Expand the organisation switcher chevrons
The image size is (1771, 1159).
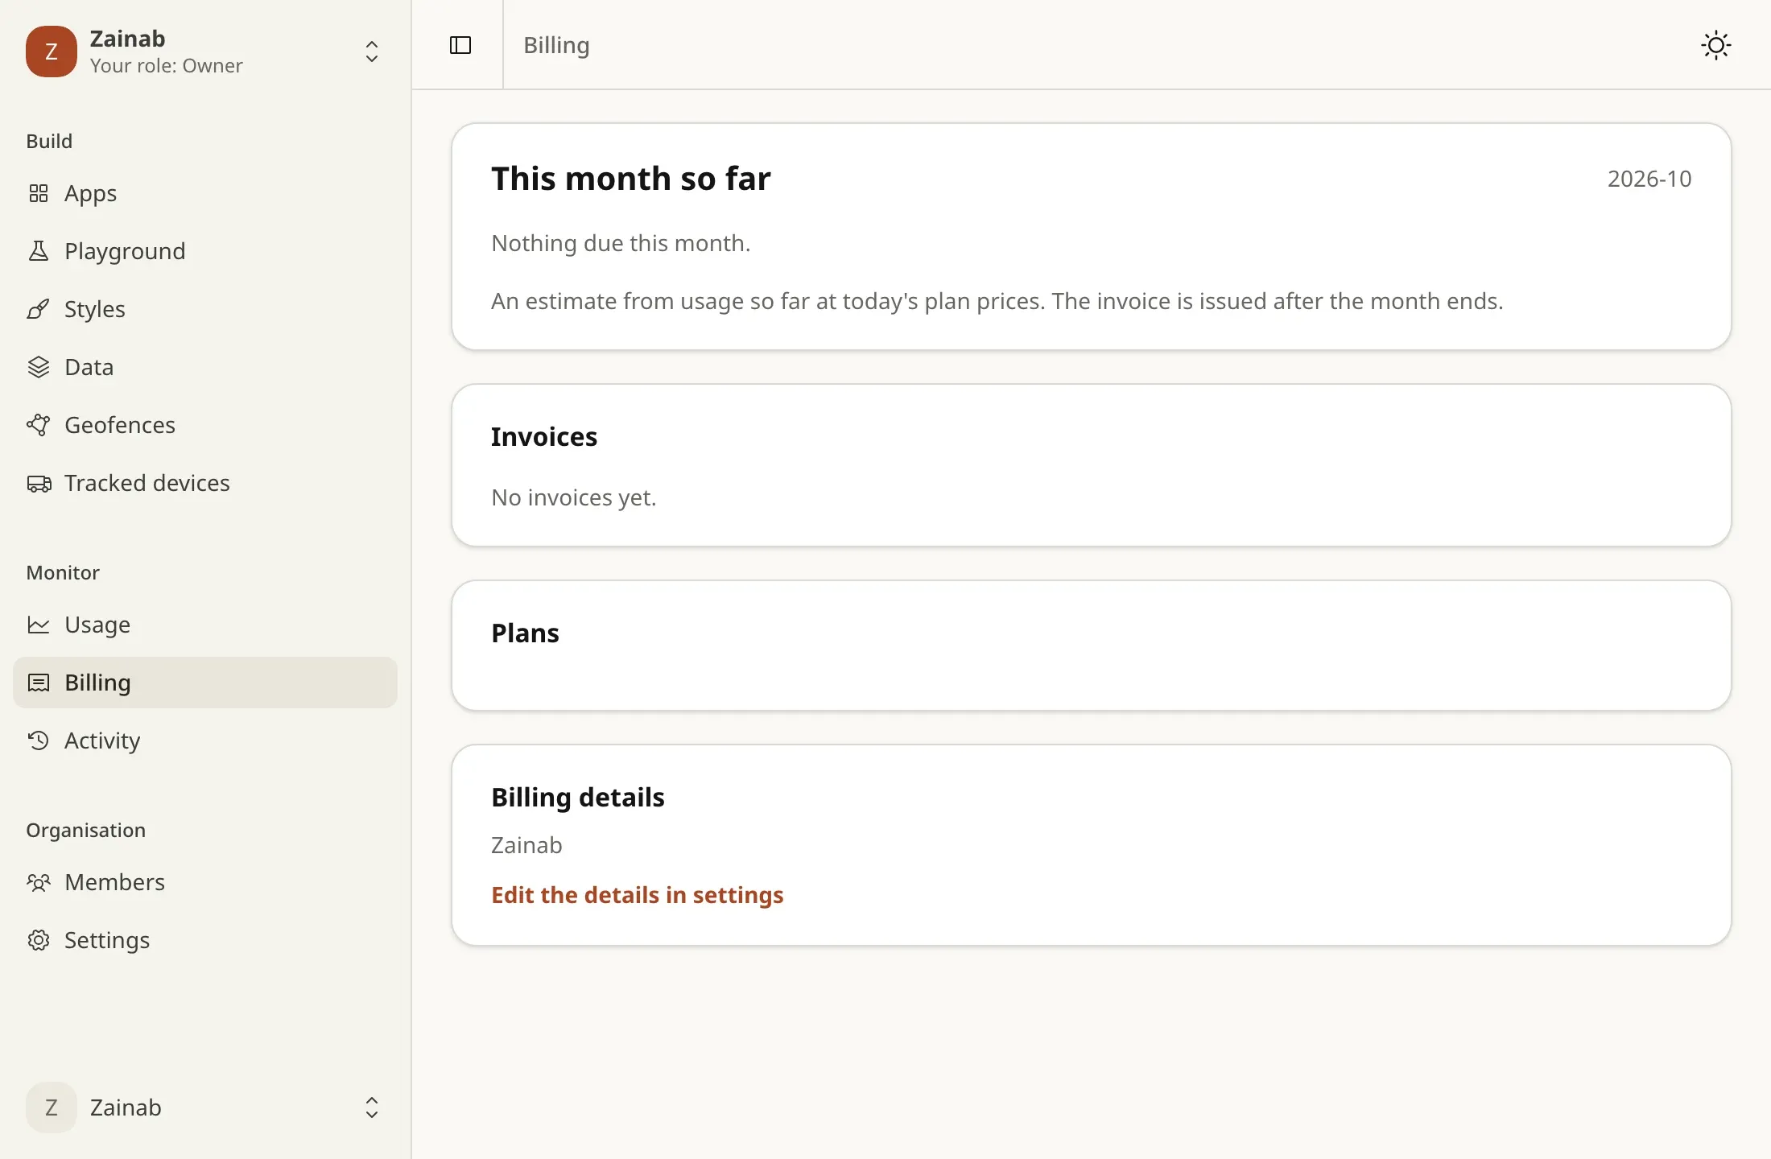pos(372,52)
